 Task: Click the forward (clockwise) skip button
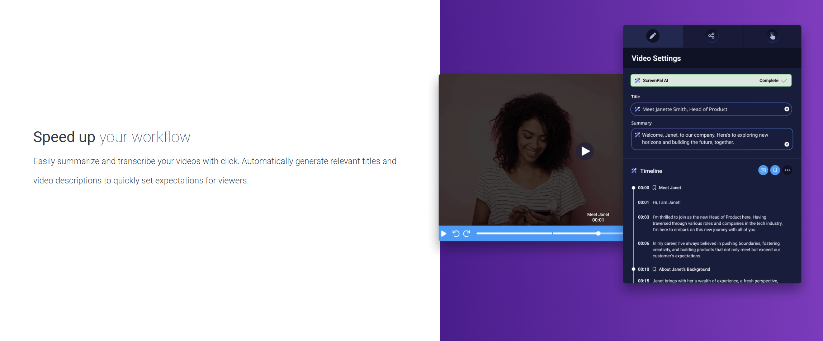click(467, 234)
